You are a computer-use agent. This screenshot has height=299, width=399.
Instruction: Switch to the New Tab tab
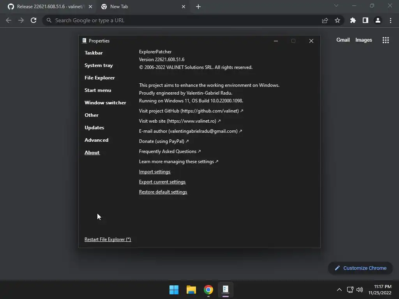click(140, 7)
